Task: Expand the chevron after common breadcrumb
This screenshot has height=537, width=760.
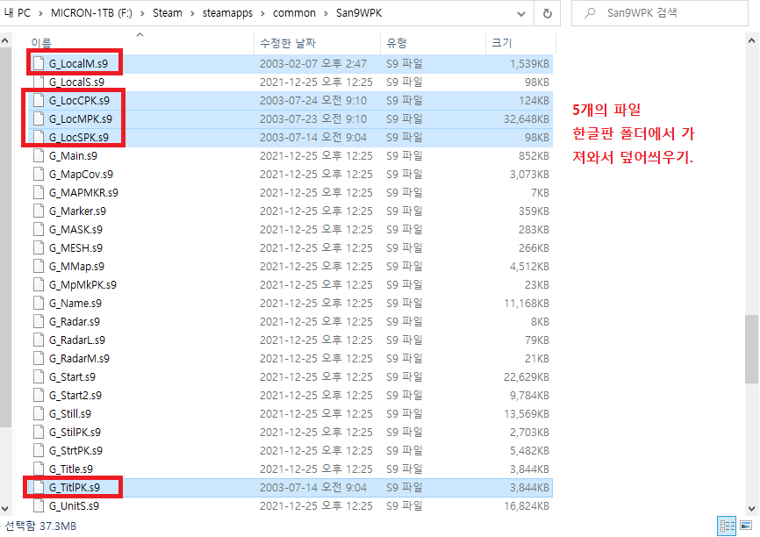Action: pyautogui.click(x=326, y=13)
